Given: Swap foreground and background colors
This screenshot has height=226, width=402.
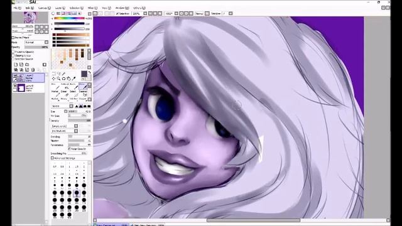Looking at the screenshot, I should (89, 73).
